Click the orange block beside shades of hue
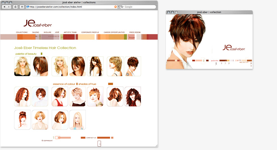277x150 pixels. pos(110,84)
